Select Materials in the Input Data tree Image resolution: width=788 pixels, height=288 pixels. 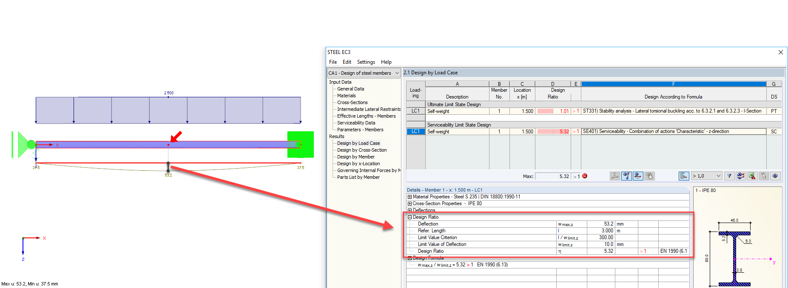point(346,96)
